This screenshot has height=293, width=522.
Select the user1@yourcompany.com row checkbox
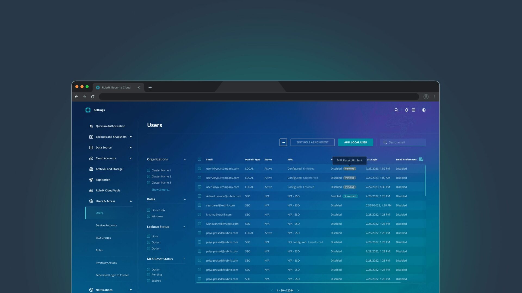click(x=200, y=168)
